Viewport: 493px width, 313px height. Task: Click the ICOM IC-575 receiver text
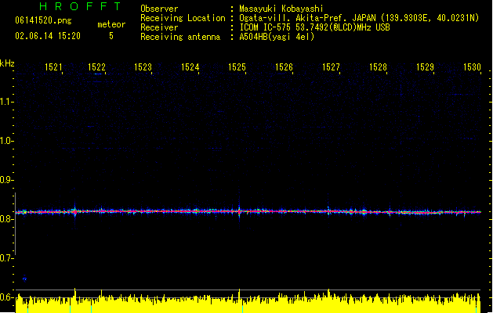315,27
